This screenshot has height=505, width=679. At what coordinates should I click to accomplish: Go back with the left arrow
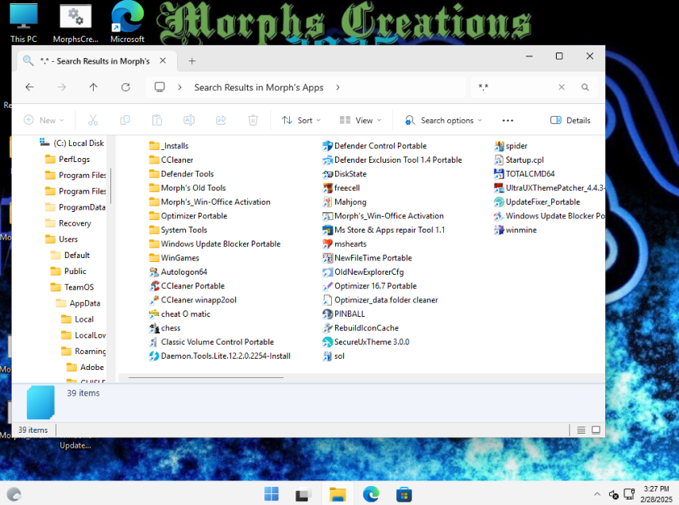pyautogui.click(x=29, y=87)
